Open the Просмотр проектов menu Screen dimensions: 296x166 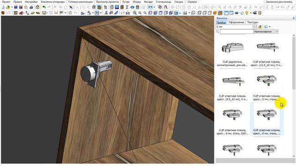click(x=107, y=2)
